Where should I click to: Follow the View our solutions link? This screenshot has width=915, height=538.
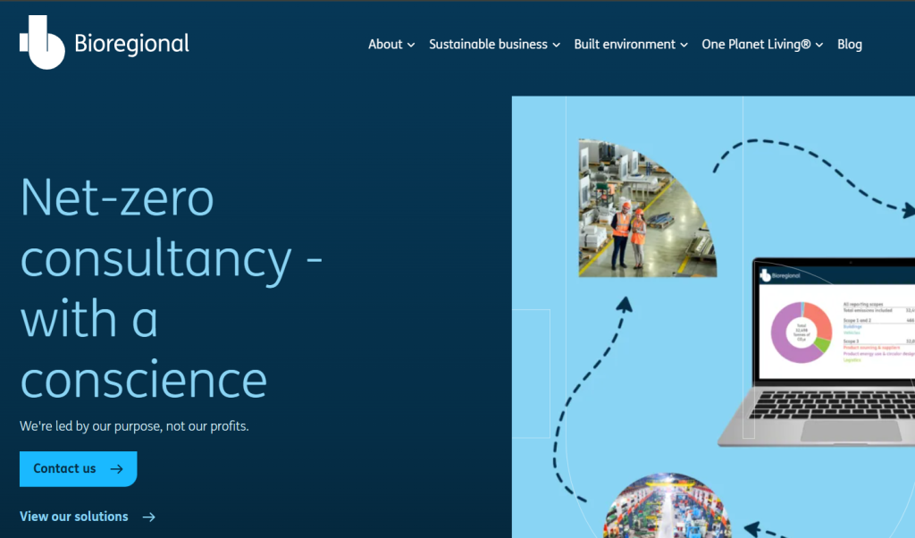(x=74, y=517)
